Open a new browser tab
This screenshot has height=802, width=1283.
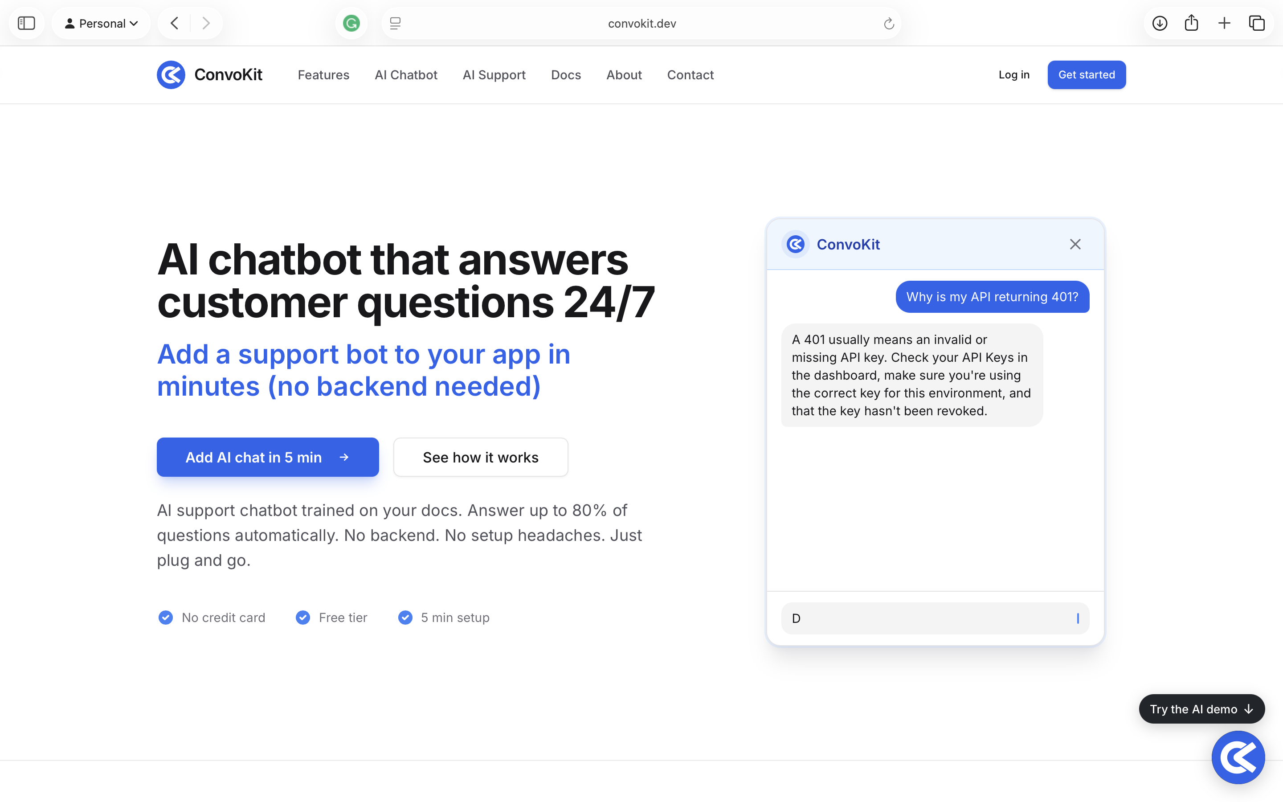point(1224,23)
